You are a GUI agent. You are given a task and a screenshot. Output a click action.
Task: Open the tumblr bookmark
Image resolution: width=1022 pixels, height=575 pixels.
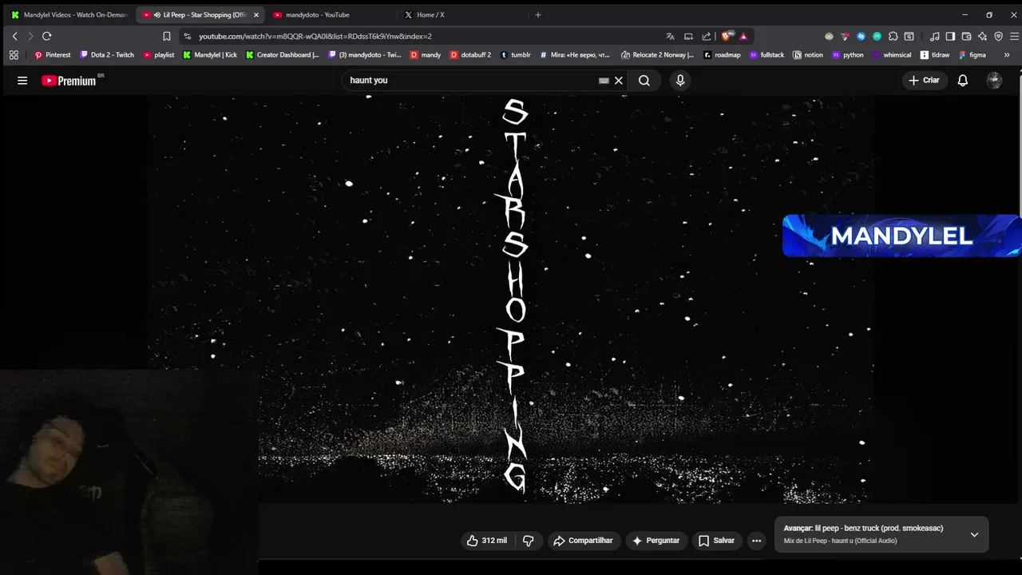[515, 55]
